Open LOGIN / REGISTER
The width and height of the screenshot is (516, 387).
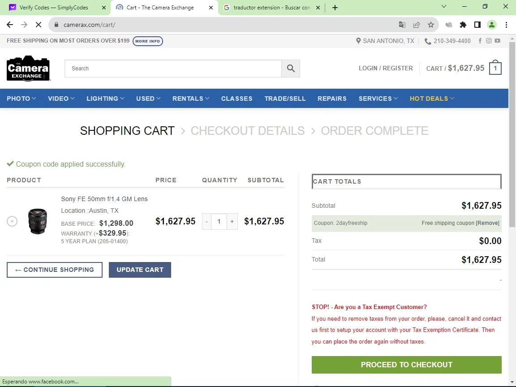tap(386, 68)
